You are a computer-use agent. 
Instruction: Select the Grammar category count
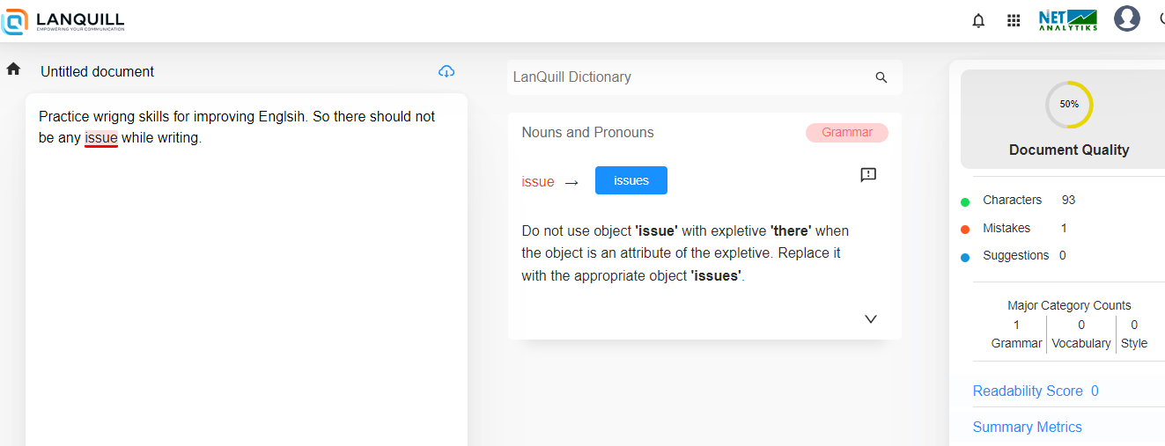click(x=1016, y=334)
